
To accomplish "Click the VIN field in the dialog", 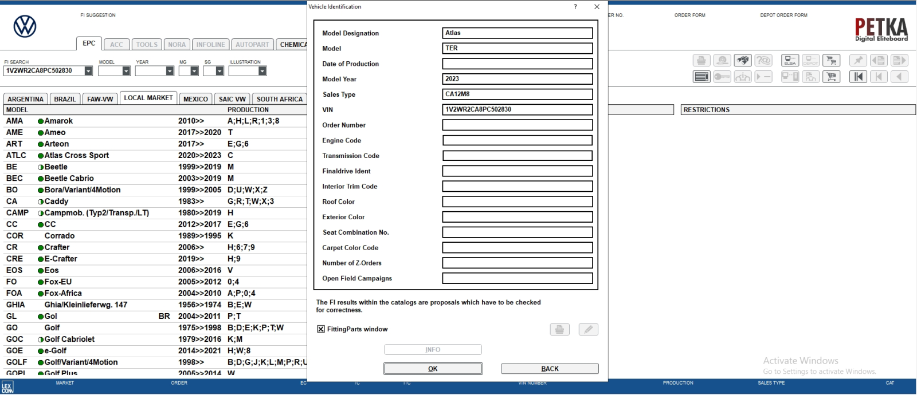I will (x=518, y=109).
